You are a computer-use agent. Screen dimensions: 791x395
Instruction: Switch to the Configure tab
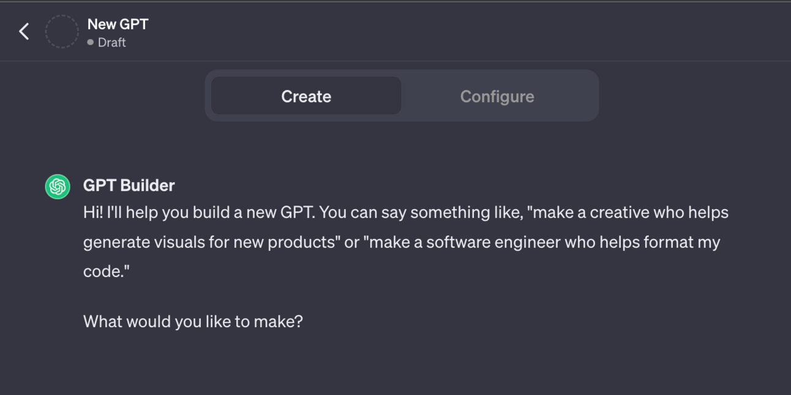(497, 96)
